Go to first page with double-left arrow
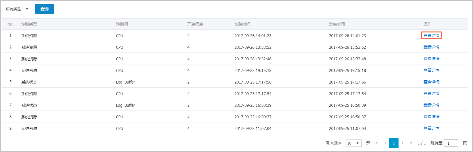The image size is (473, 152). pos(376,143)
